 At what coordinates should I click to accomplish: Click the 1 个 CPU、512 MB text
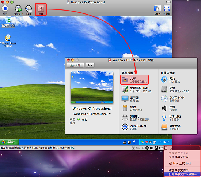pos(141,91)
